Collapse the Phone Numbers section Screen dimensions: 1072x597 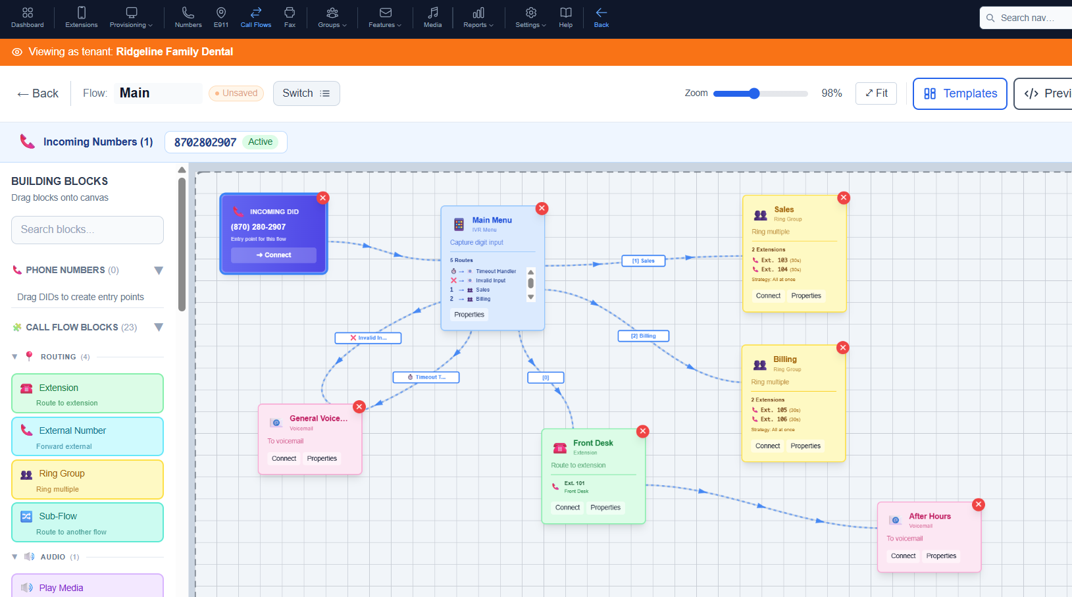[x=159, y=271]
